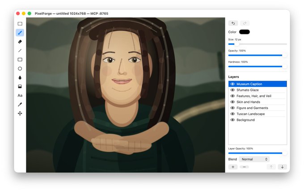
Task: Remove layer with the minus button
Action: coord(244,167)
